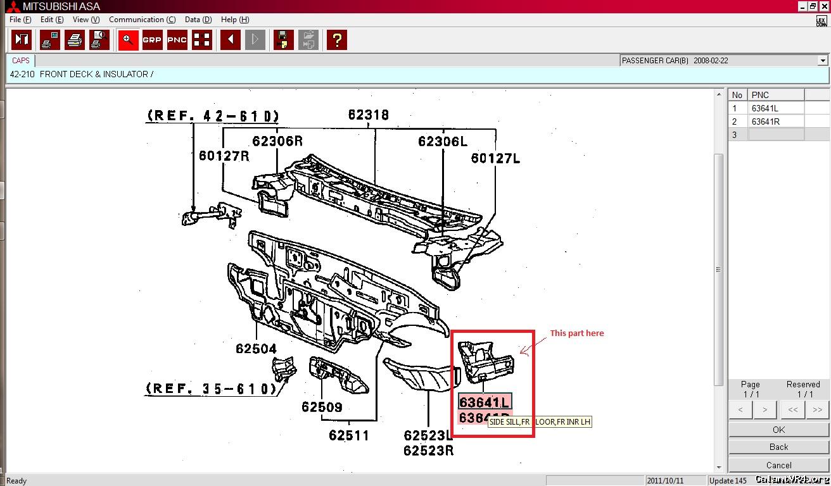Click the exit door icon in toolbar

[22, 40]
